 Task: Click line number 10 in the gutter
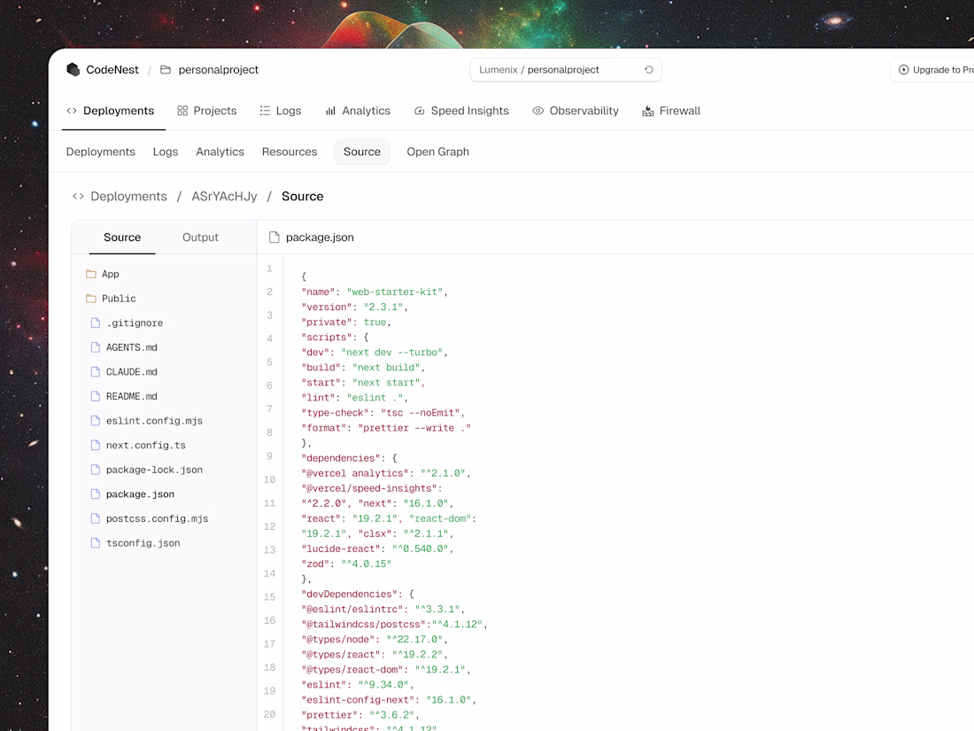pyautogui.click(x=269, y=479)
